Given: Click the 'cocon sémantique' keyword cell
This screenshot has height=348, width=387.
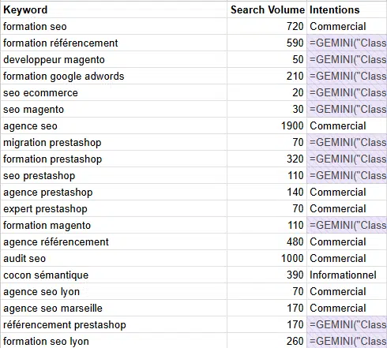Looking at the screenshot, I should coord(114,275).
